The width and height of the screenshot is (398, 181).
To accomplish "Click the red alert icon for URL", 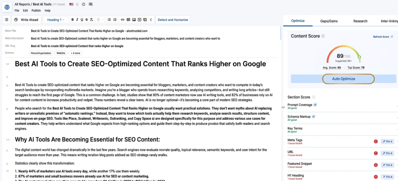I will pyautogui.click(x=376, y=153).
